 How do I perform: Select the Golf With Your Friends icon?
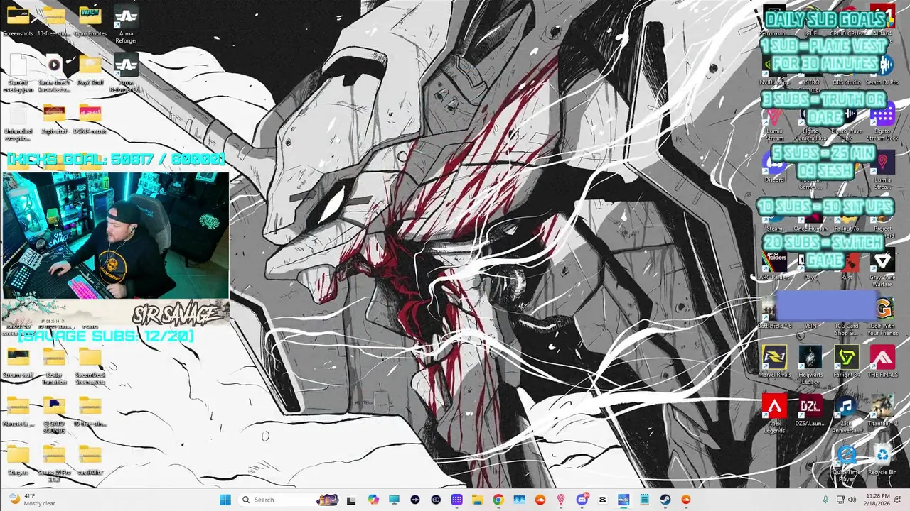pos(882,316)
